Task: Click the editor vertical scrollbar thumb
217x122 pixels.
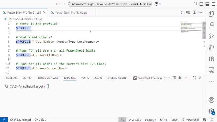Action: (x=204, y=30)
